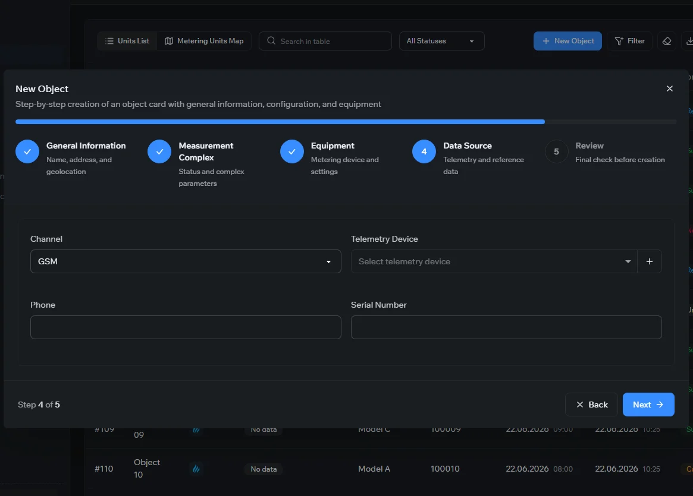Screen dimensions: 693x496
Task: Click the download icon in the toolbar
Action: tap(689, 41)
